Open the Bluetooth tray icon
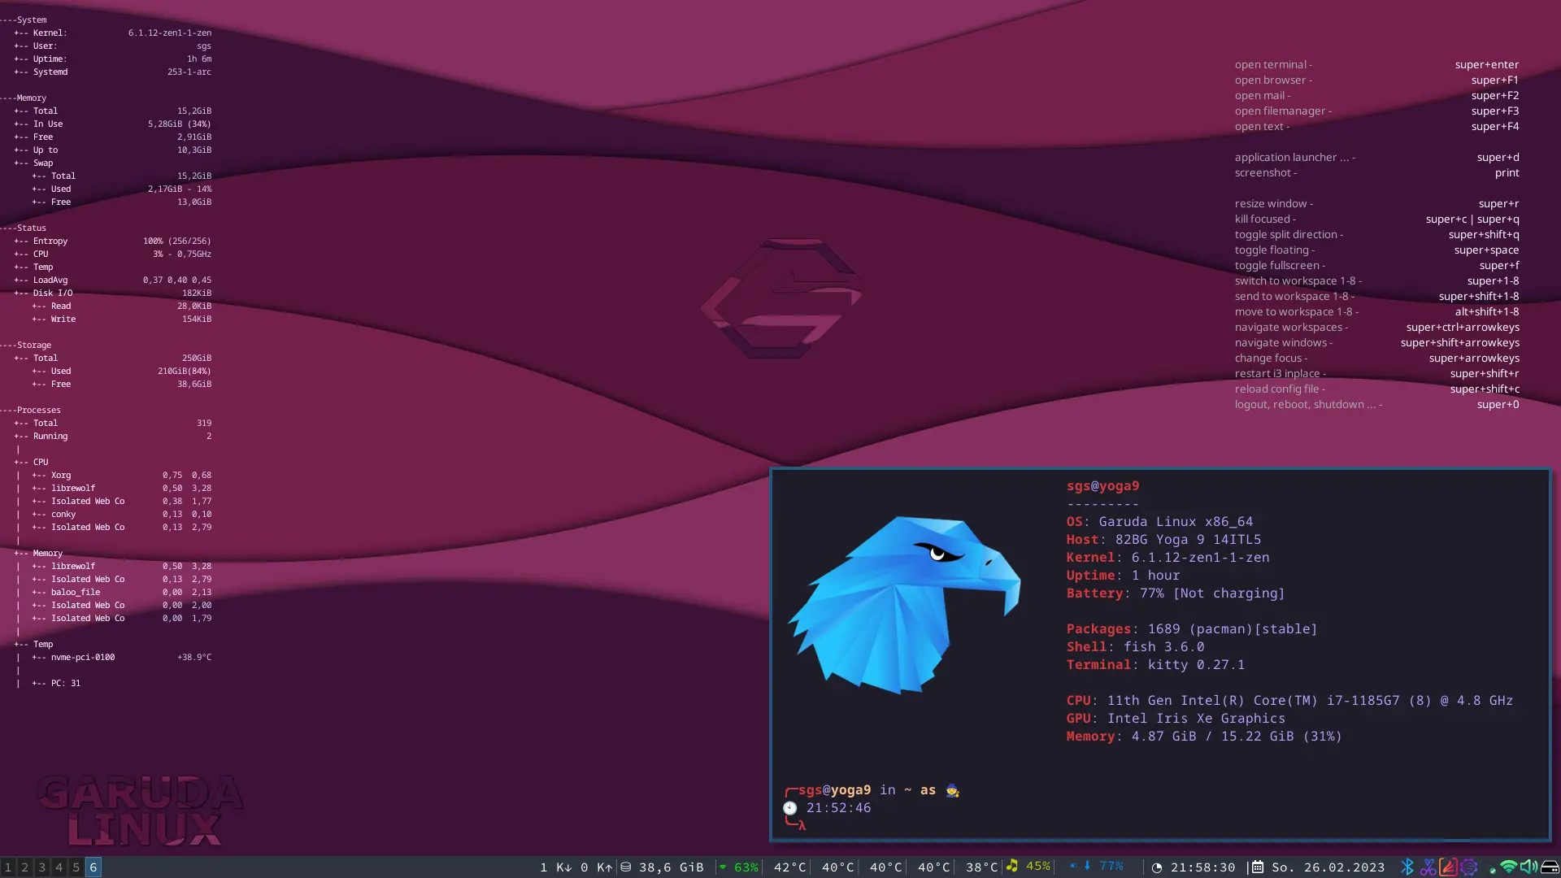The width and height of the screenshot is (1561, 878). [1407, 867]
